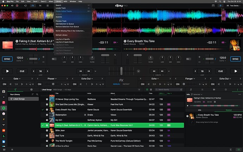Choose Automix from the Library menu
The width and height of the screenshot is (243, 152).
(59, 17)
